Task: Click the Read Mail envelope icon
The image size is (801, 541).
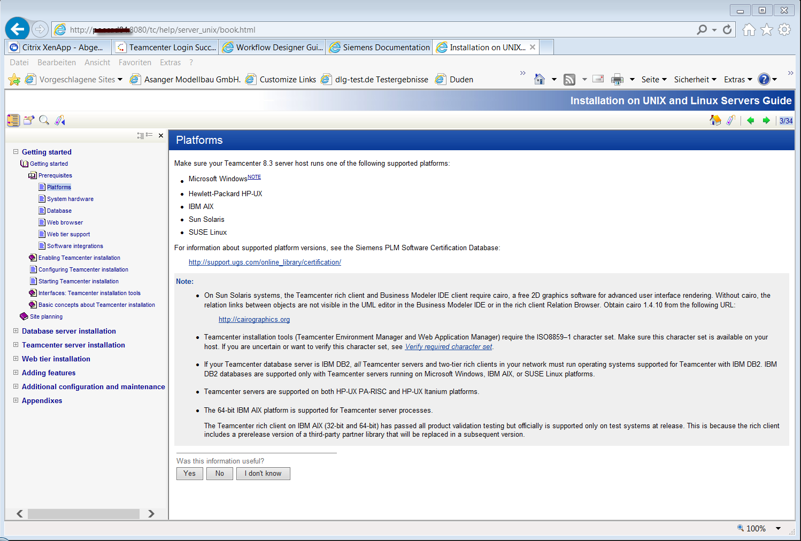Action: (x=598, y=79)
